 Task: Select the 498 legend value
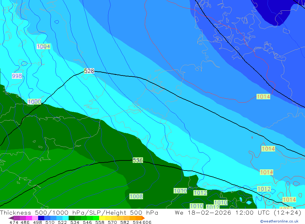pos(38,222)
